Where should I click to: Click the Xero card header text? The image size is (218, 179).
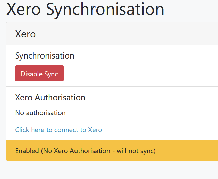[x=26, y=34]
